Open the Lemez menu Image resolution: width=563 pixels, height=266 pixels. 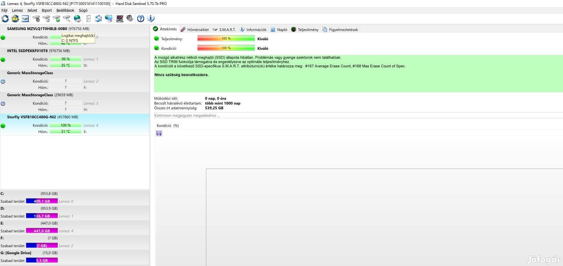point(17,10)
